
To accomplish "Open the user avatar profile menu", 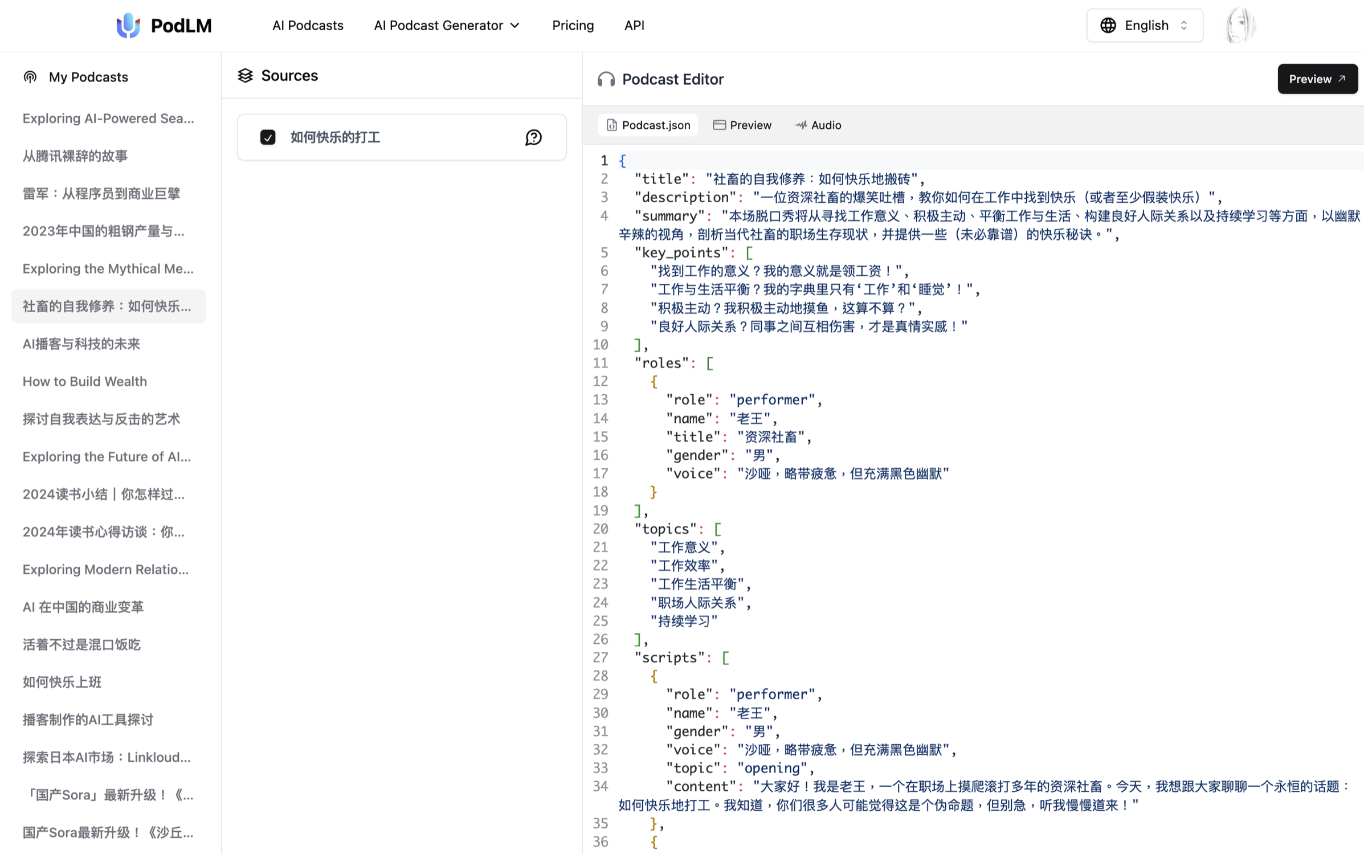I will click(1240, 26).
